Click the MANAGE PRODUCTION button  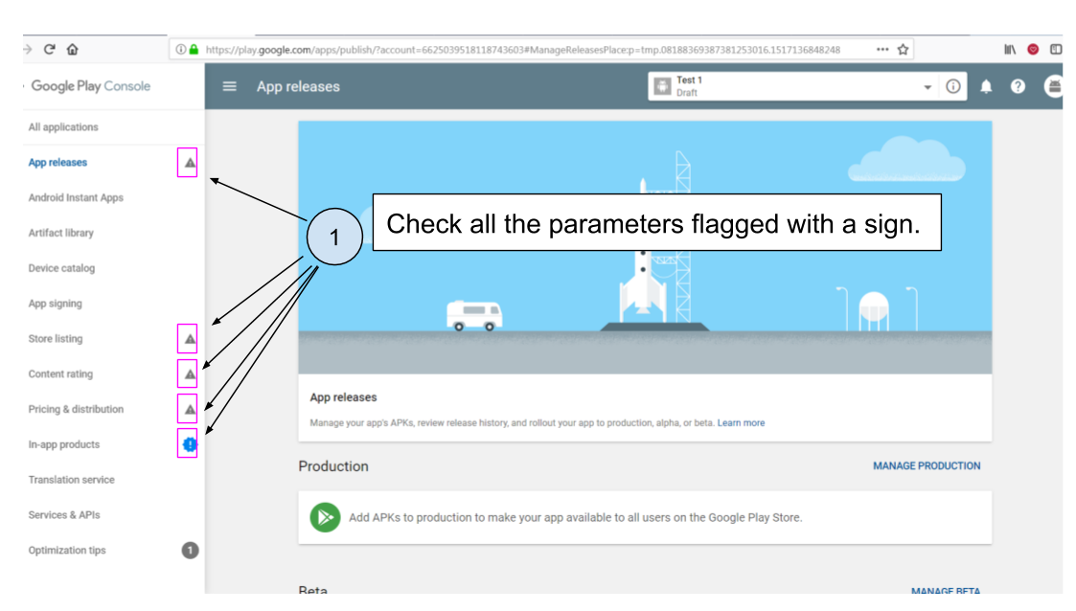pyautogui.click(x=927, y=465)
